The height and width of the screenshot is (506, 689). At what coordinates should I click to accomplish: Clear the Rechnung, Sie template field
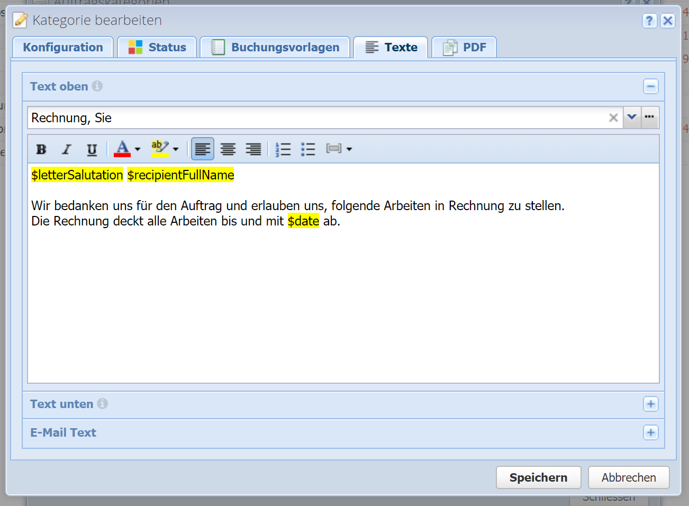(x=613, y=118)
